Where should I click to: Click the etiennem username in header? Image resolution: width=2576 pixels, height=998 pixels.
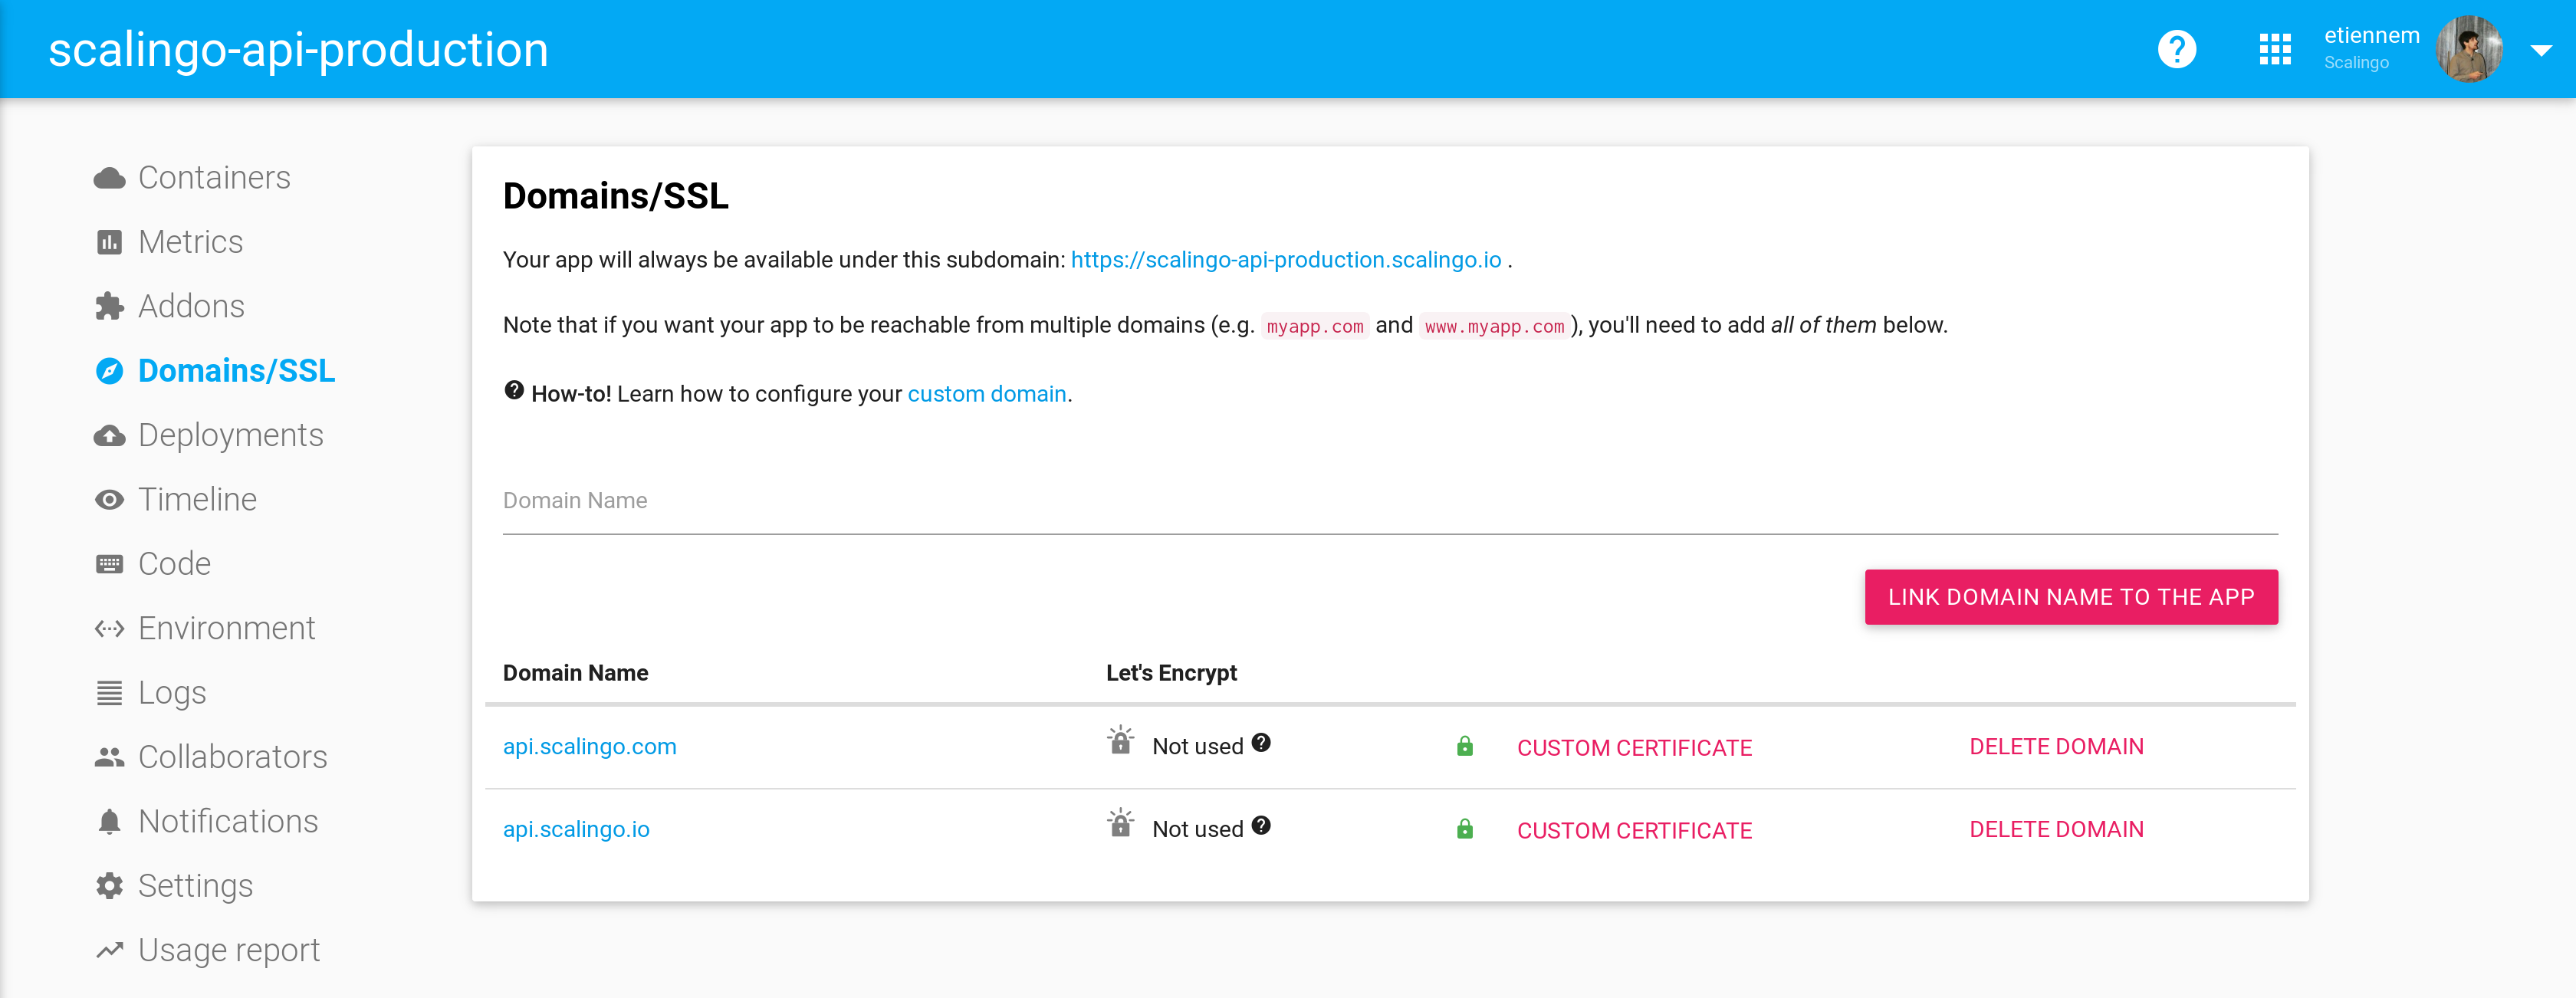(2371, 36)
